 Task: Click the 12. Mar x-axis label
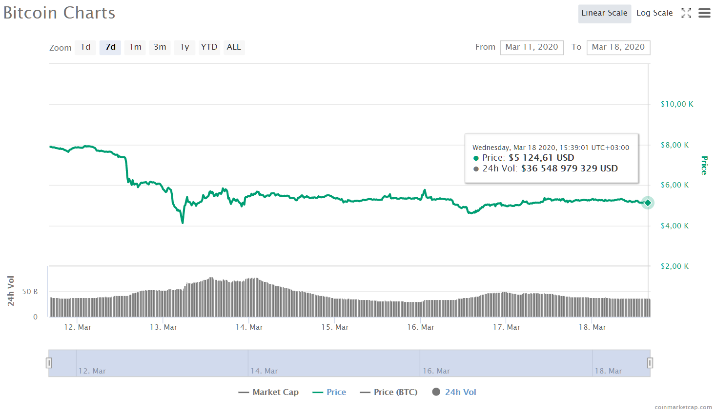coord(78,327)
